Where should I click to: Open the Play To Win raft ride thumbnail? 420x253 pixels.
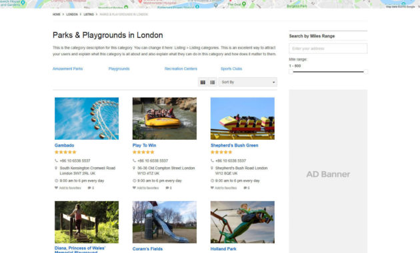click(x=165, y=119)
